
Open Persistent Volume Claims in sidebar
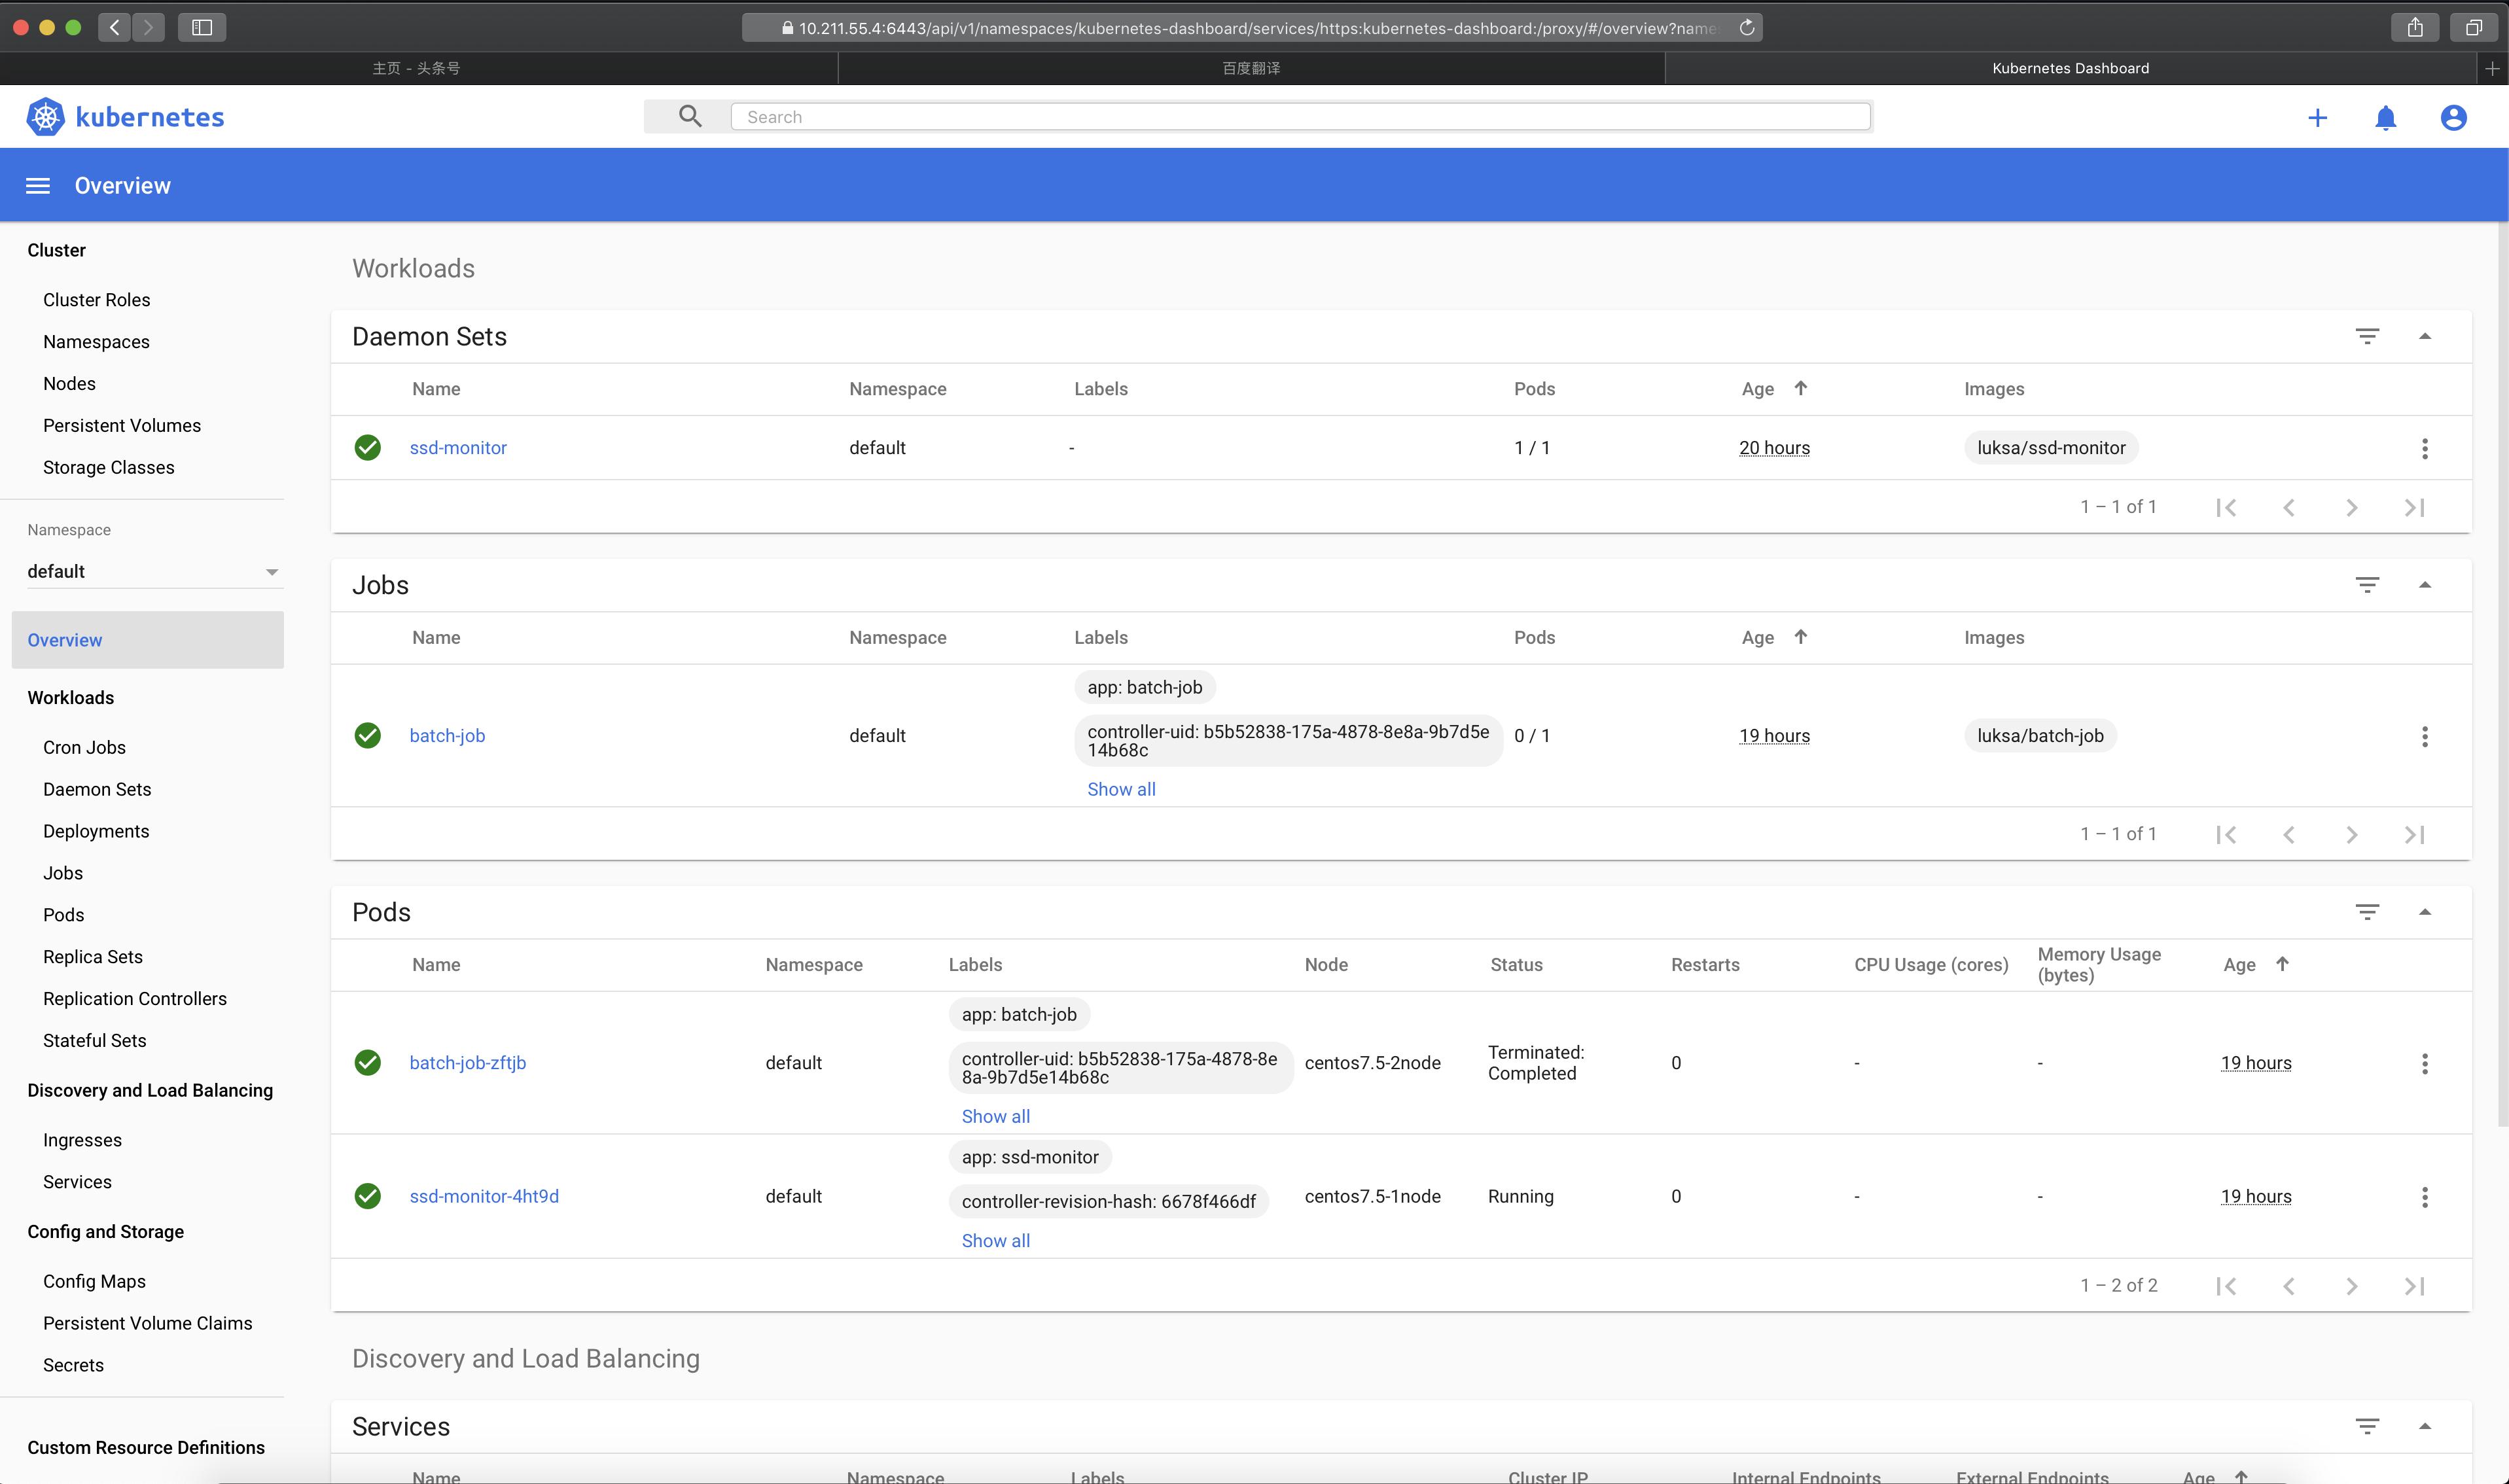point(148,1323)
